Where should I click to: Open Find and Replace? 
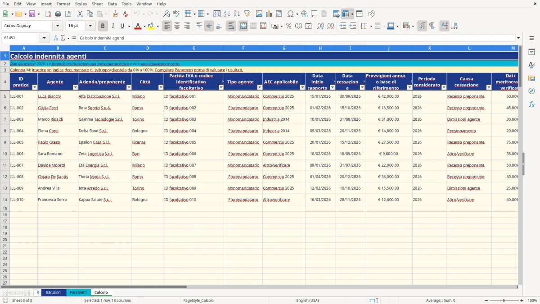coord(166,14)
